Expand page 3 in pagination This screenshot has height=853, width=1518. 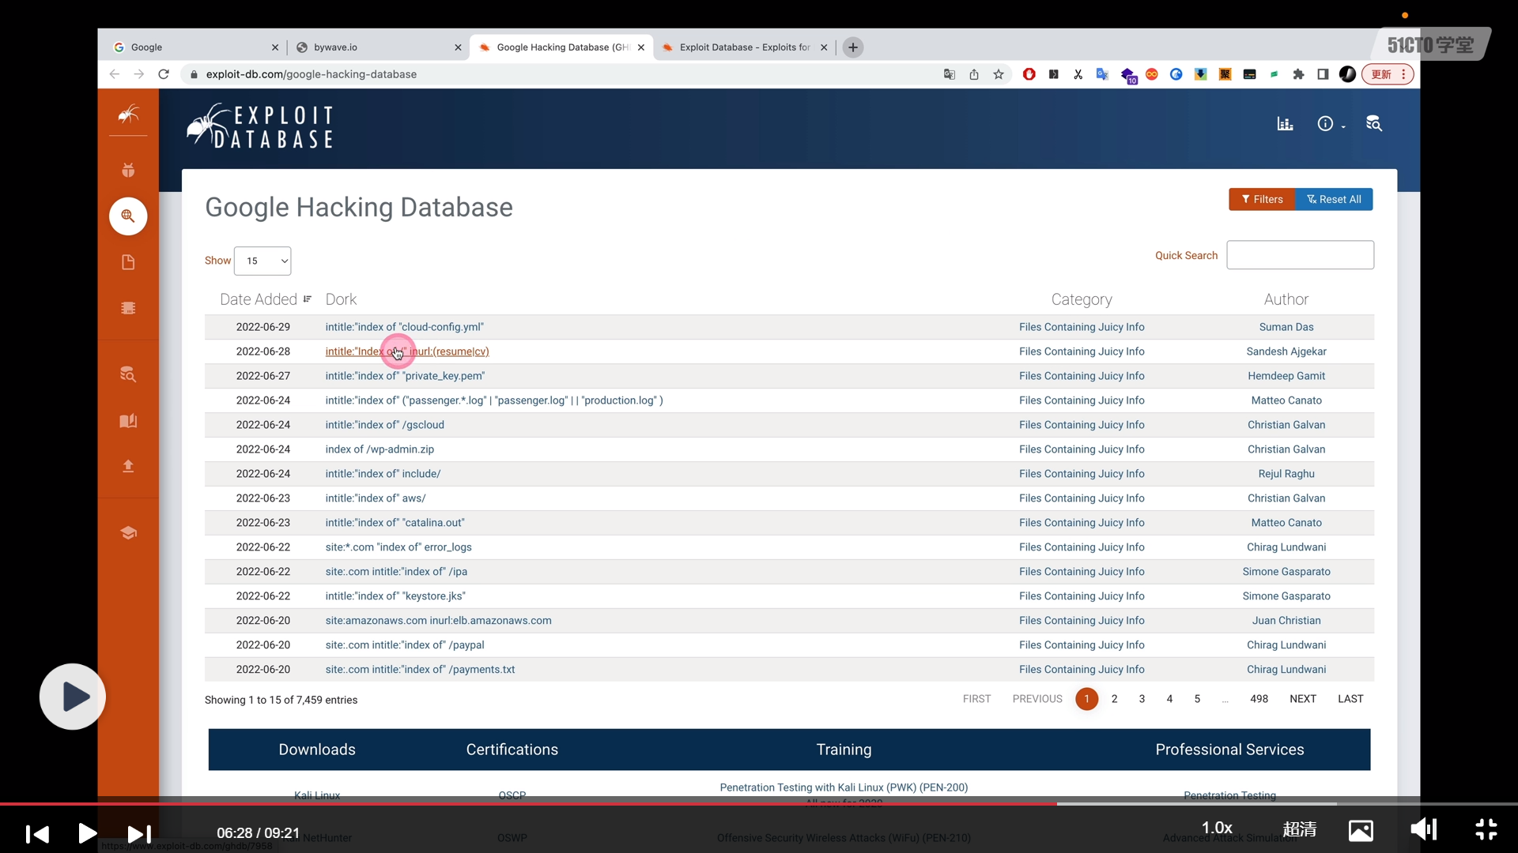1142,699
